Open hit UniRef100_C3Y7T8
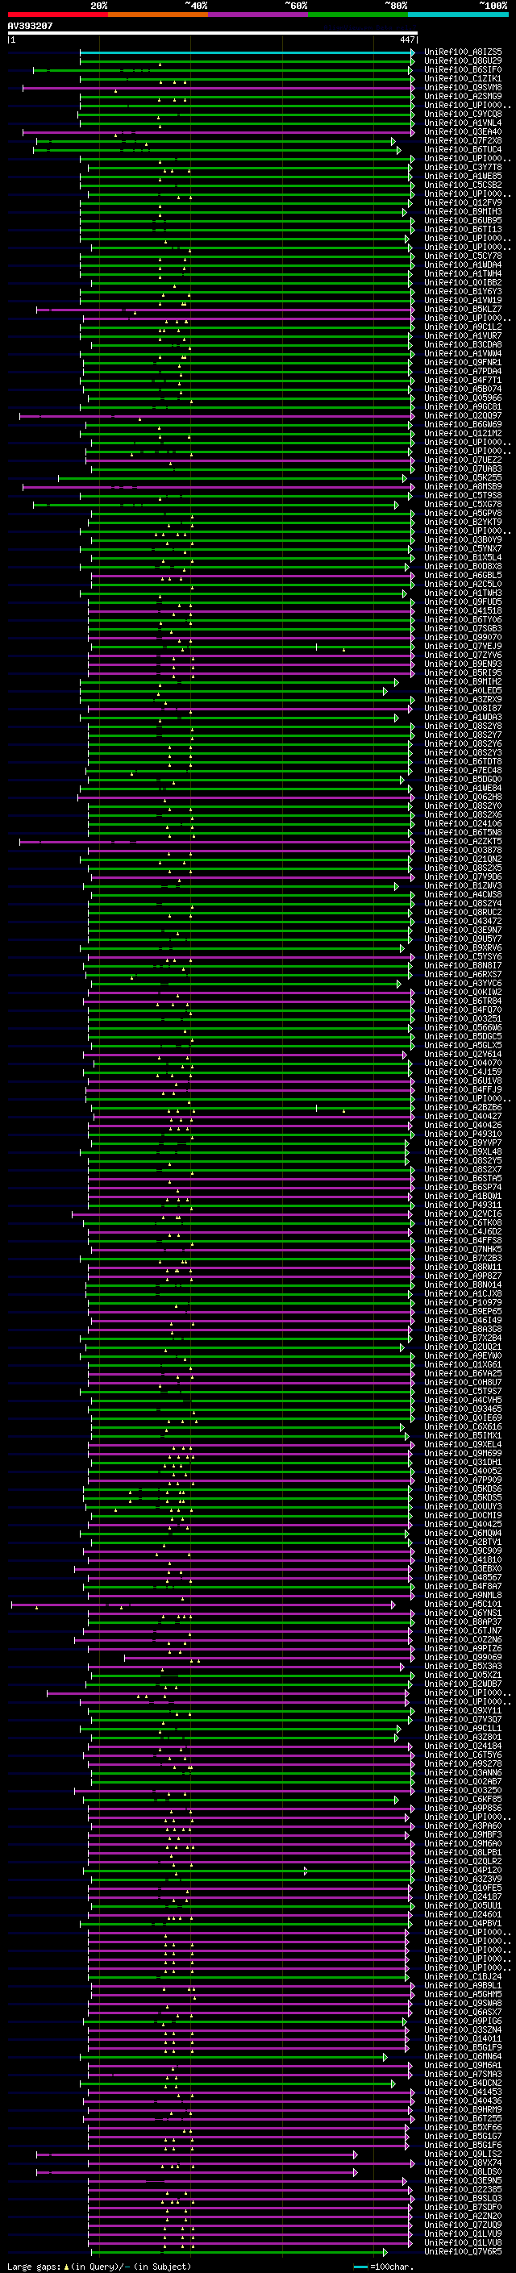This screenshot has height=2273, width=516. pyautogui.click(x=463, y=168)
